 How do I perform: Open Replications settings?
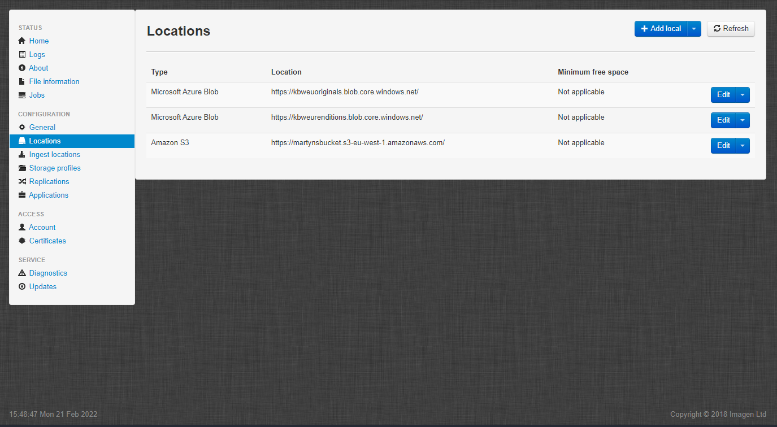point(49,181)
